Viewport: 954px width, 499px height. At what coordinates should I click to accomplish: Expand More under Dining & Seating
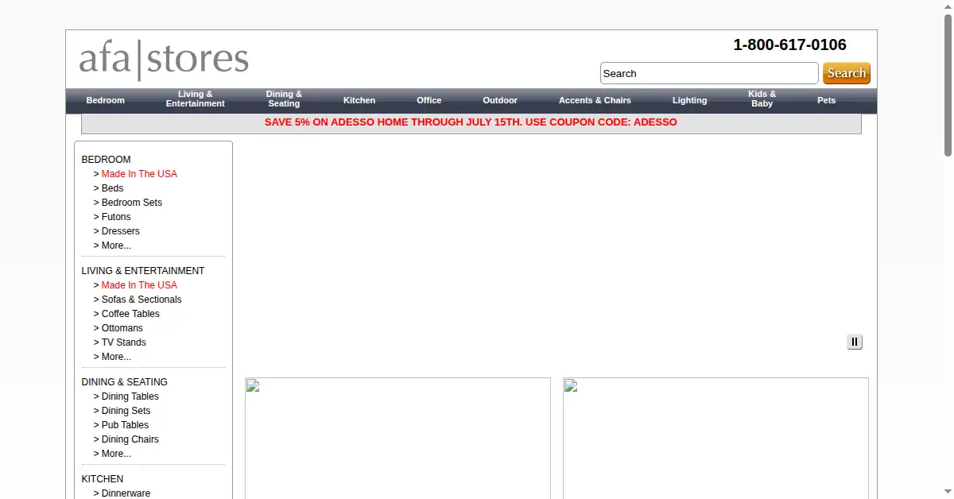tap(116, 454)
